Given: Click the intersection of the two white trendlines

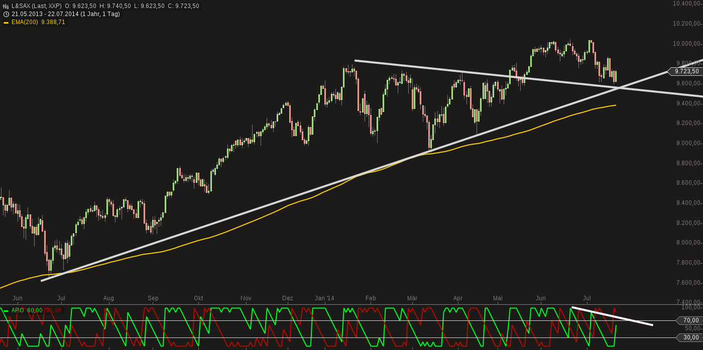Looking at the screenshot, I should click(622, 88).
